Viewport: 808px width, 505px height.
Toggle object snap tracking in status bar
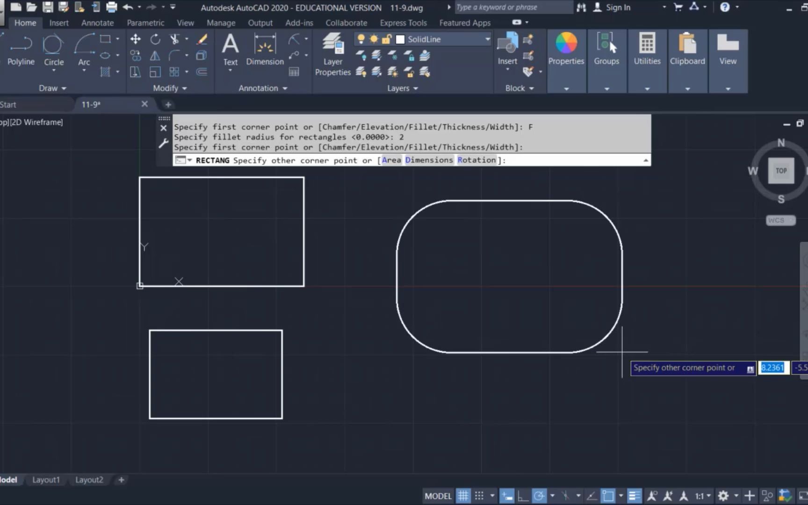[x=592, y=496]
